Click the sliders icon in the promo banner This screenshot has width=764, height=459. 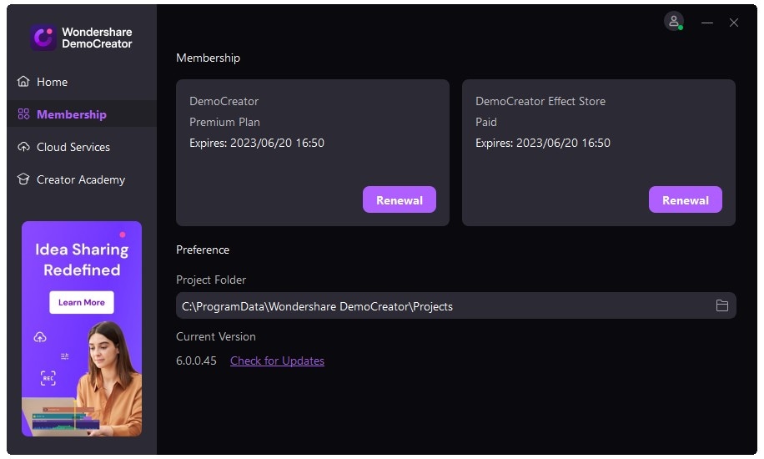pyautogui.click(x=65, y=356)
